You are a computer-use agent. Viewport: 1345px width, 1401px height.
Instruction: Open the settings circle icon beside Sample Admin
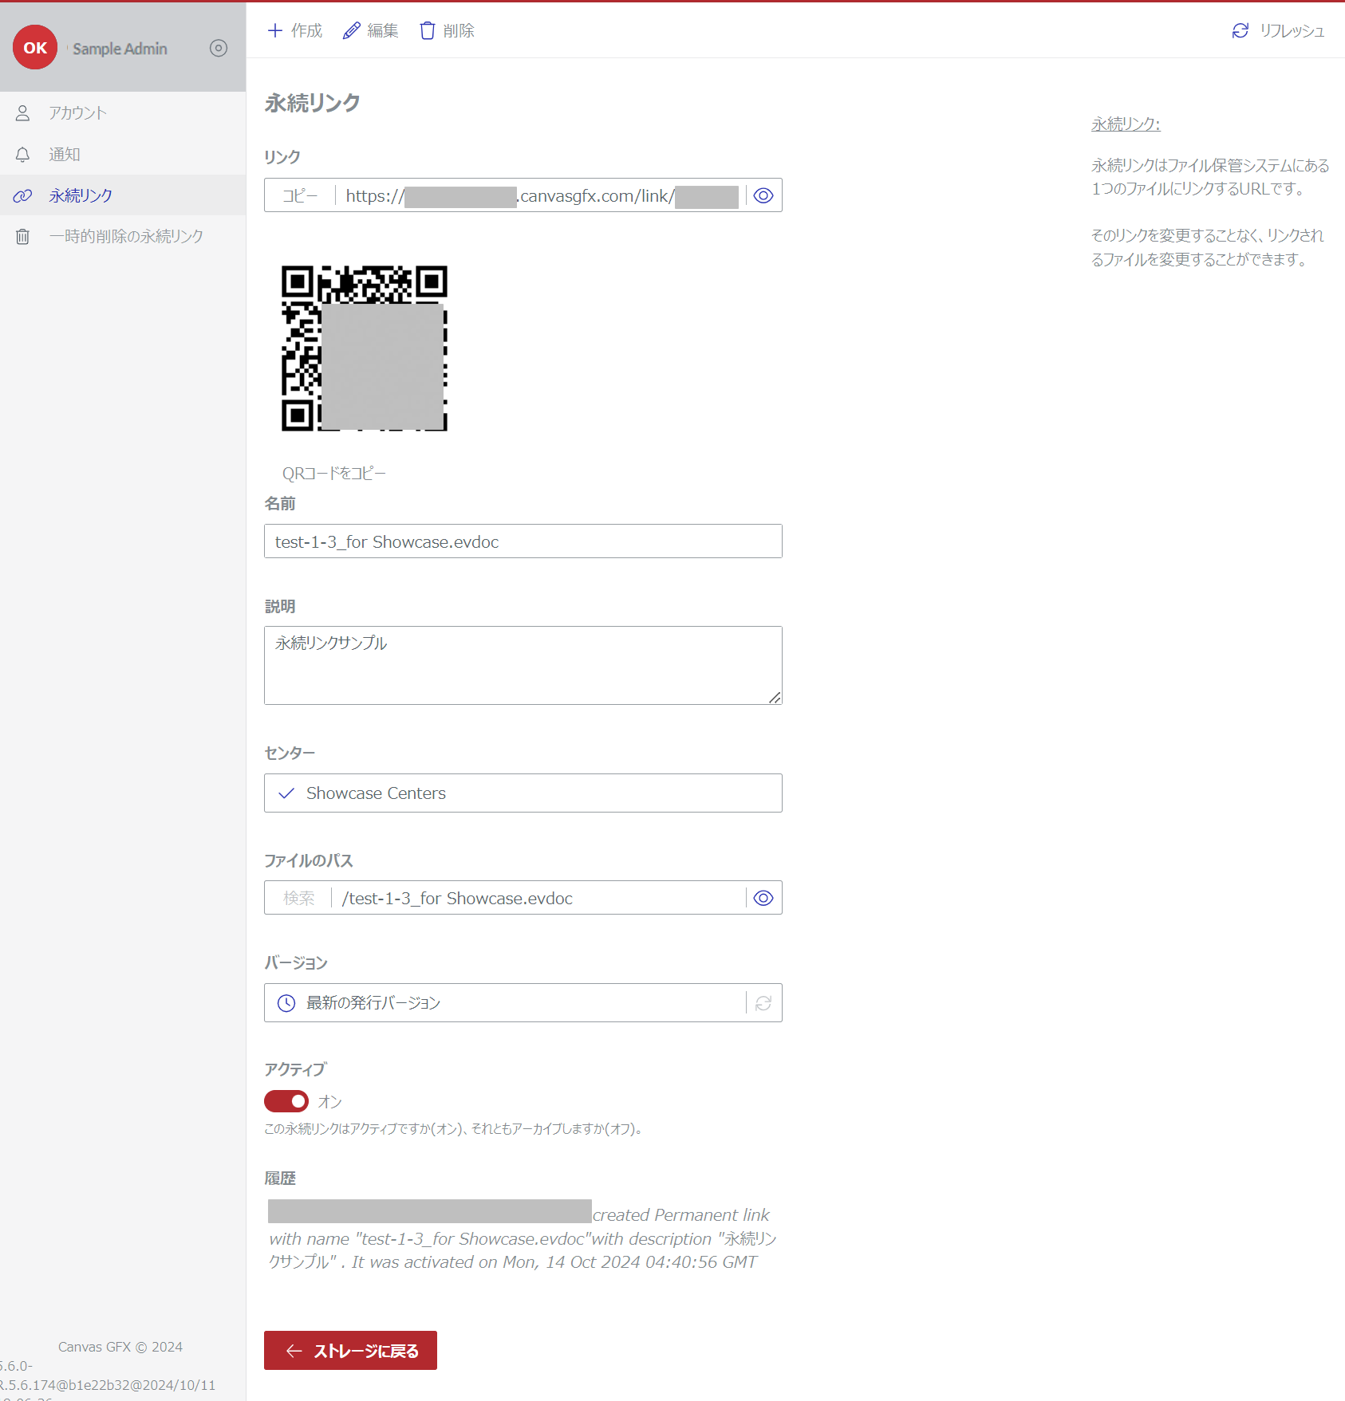point(219,48)
